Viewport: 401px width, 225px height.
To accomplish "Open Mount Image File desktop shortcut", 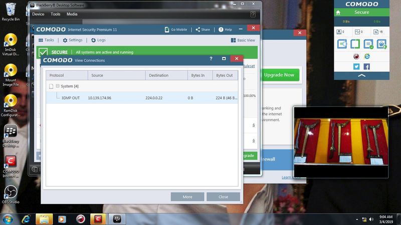I will coord(11,75).
